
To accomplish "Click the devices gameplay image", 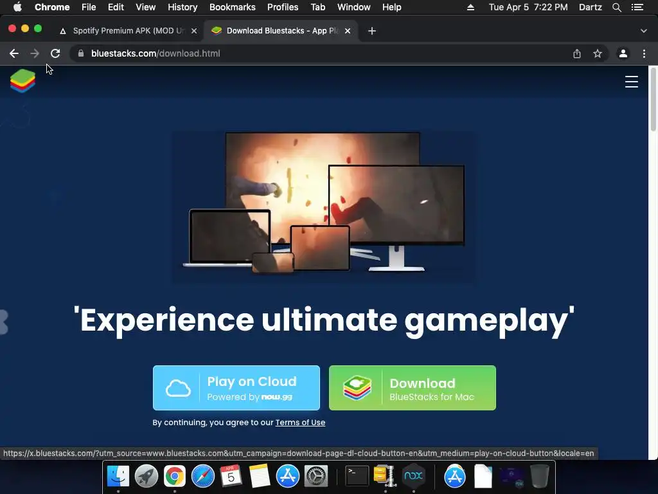I will point(325,208).
